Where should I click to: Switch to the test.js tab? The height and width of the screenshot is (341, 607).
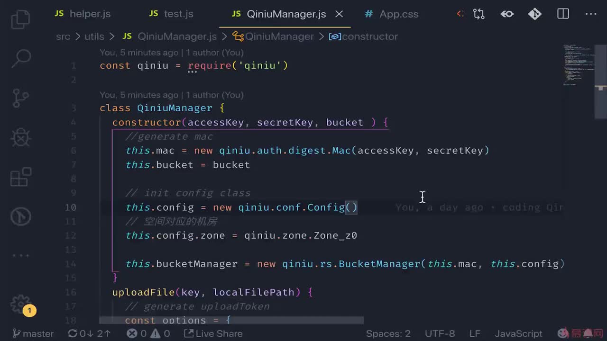(x=171, y=14)
